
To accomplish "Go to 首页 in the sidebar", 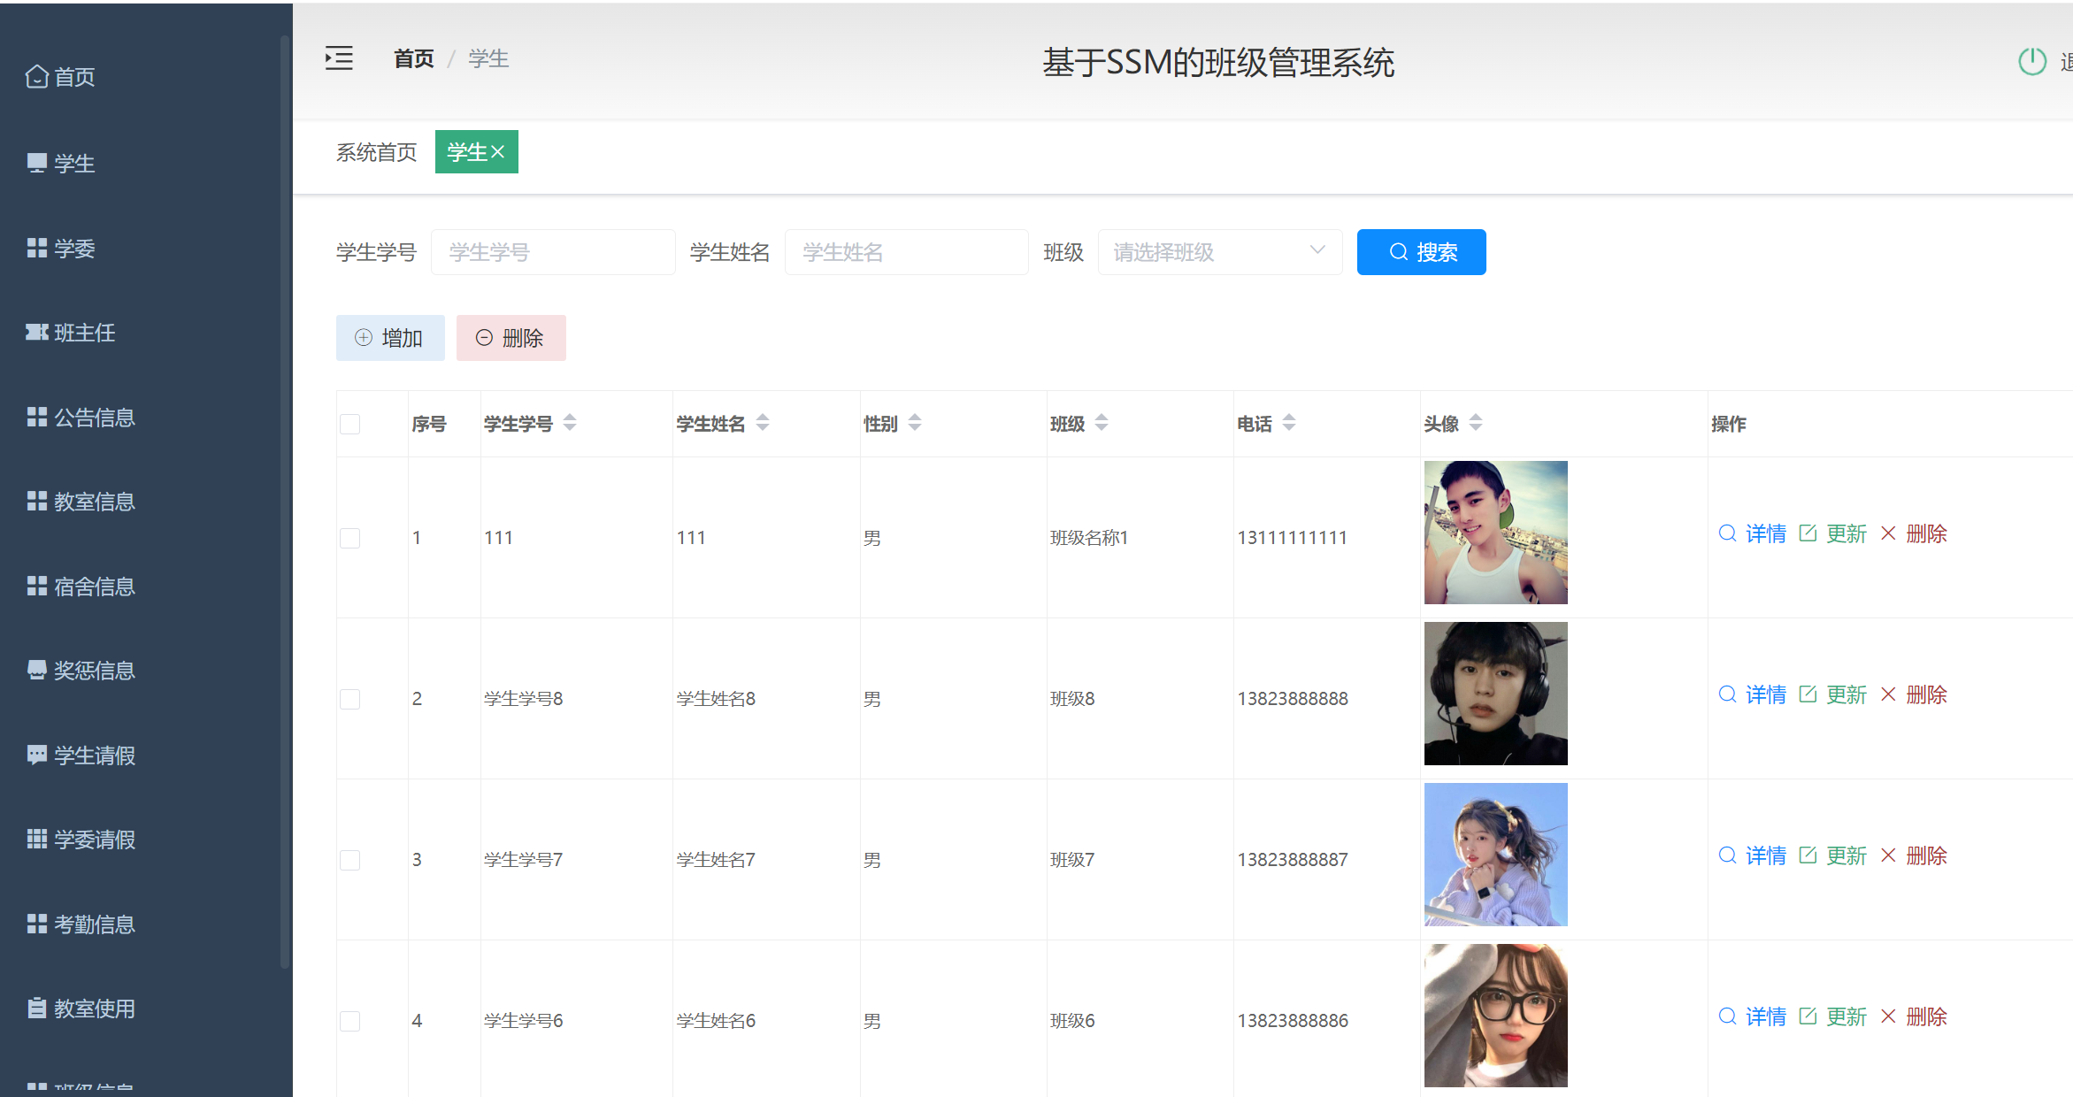I will (x=73, y=77).
